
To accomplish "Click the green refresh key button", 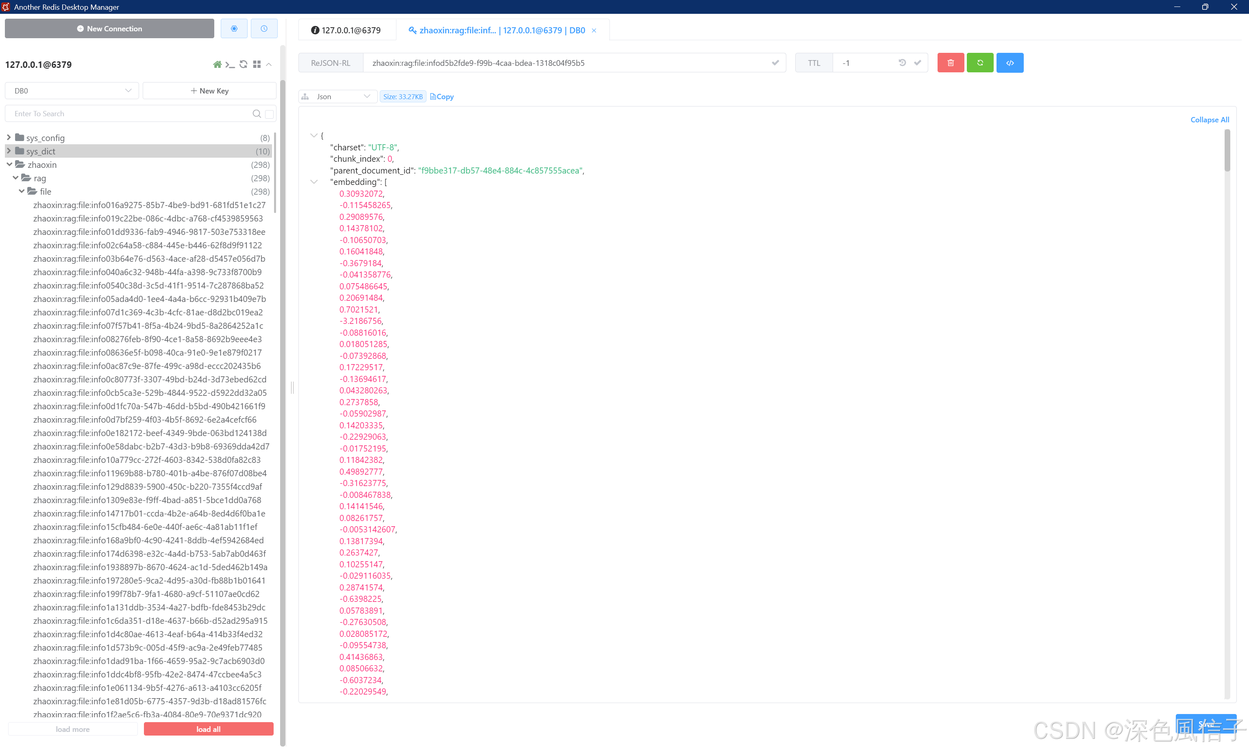I will point(980,63).
